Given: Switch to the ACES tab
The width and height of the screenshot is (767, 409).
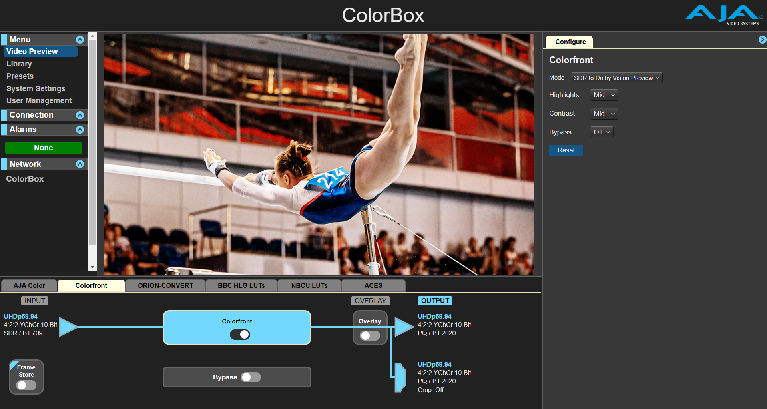Looking at the screenshot, I should (373, 285).
